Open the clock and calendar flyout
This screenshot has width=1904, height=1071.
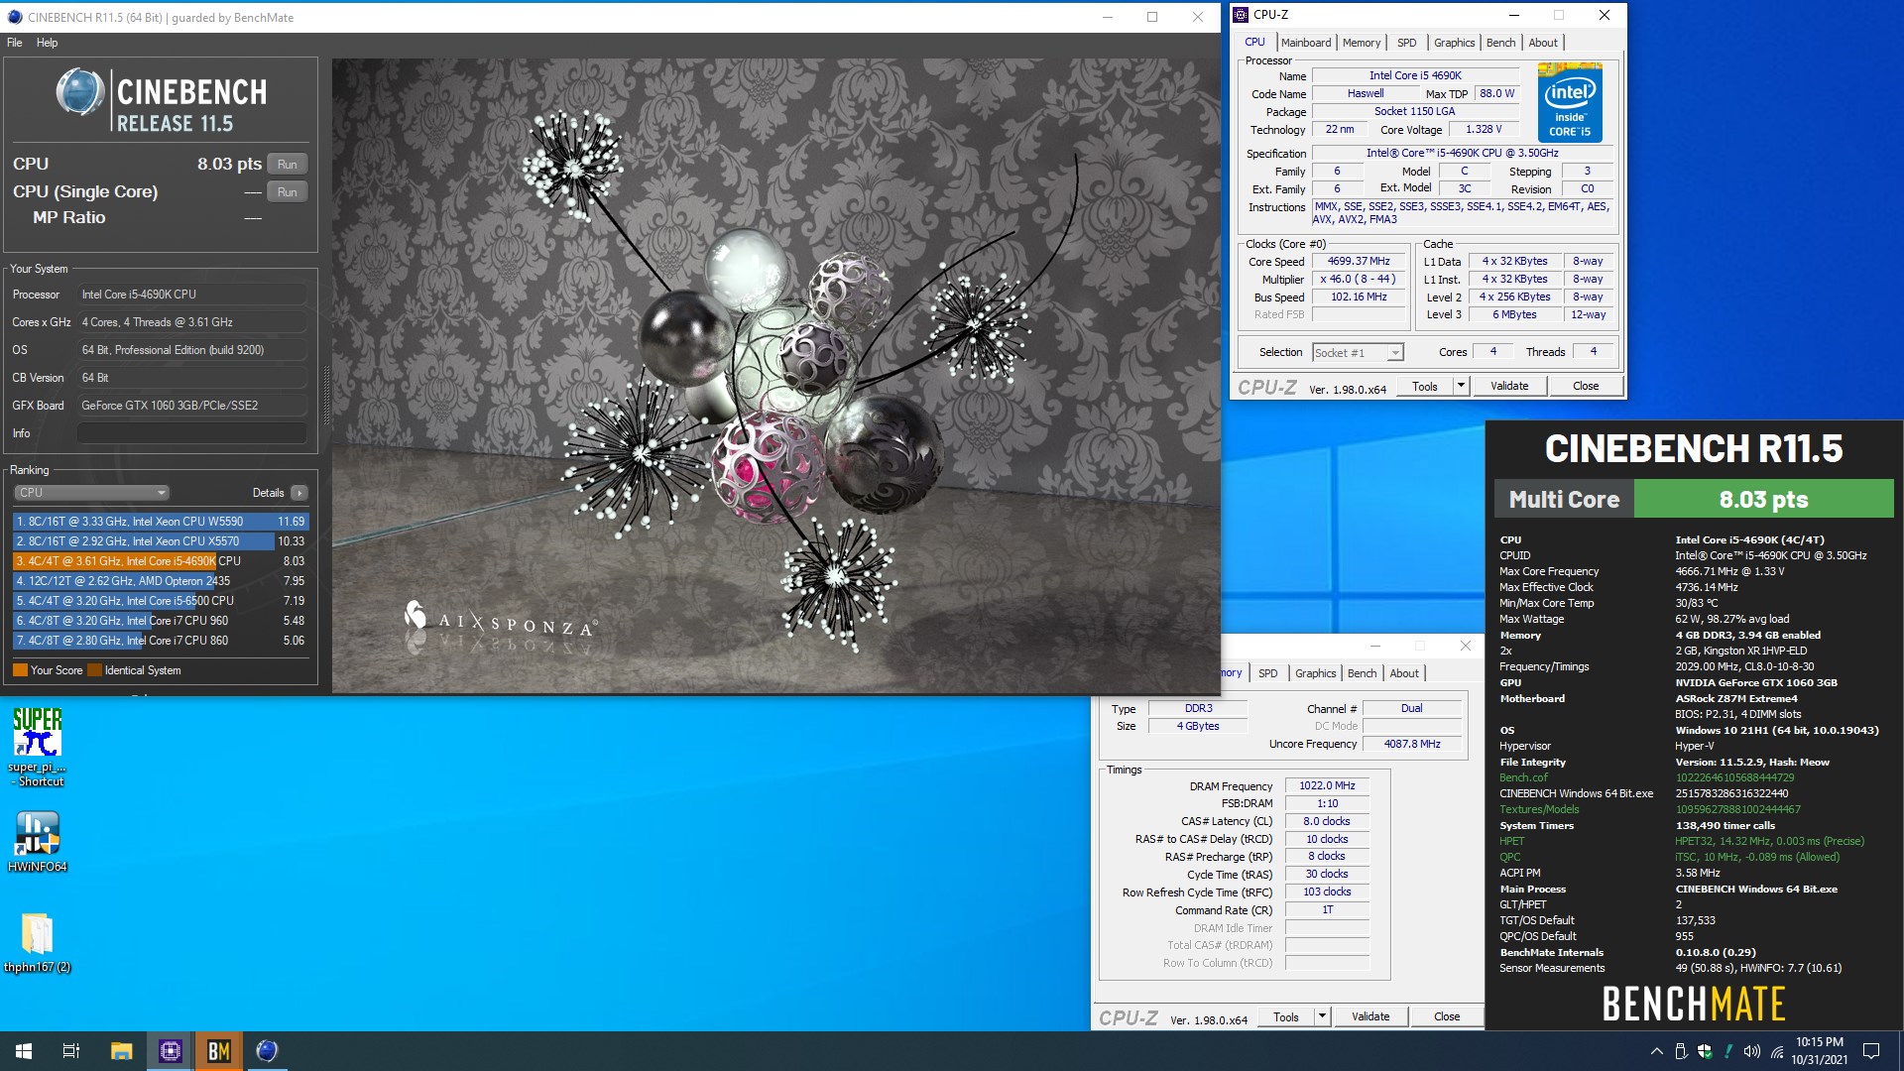[x=1820, y=1051]
